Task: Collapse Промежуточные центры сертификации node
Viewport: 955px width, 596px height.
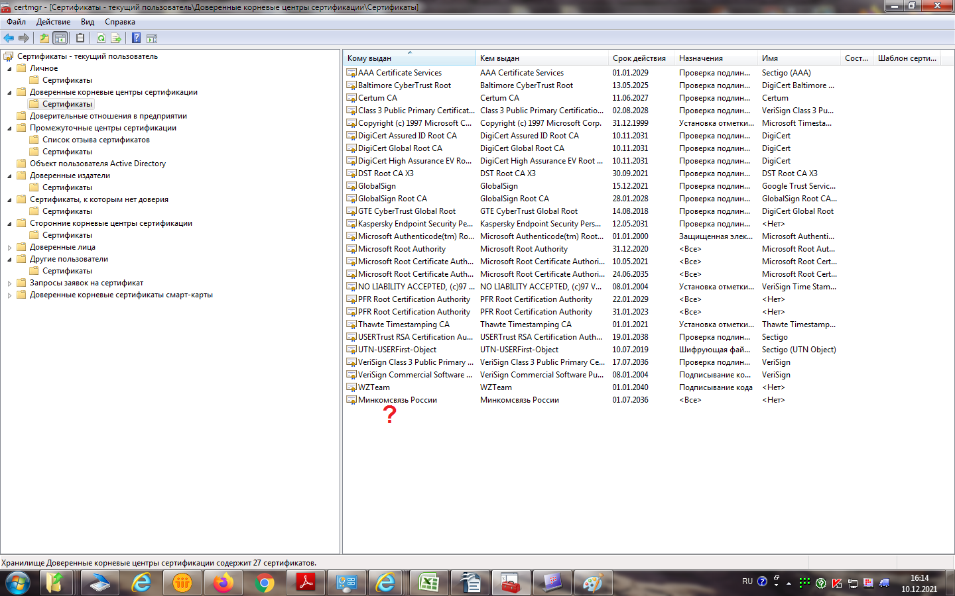Action: 9,128
